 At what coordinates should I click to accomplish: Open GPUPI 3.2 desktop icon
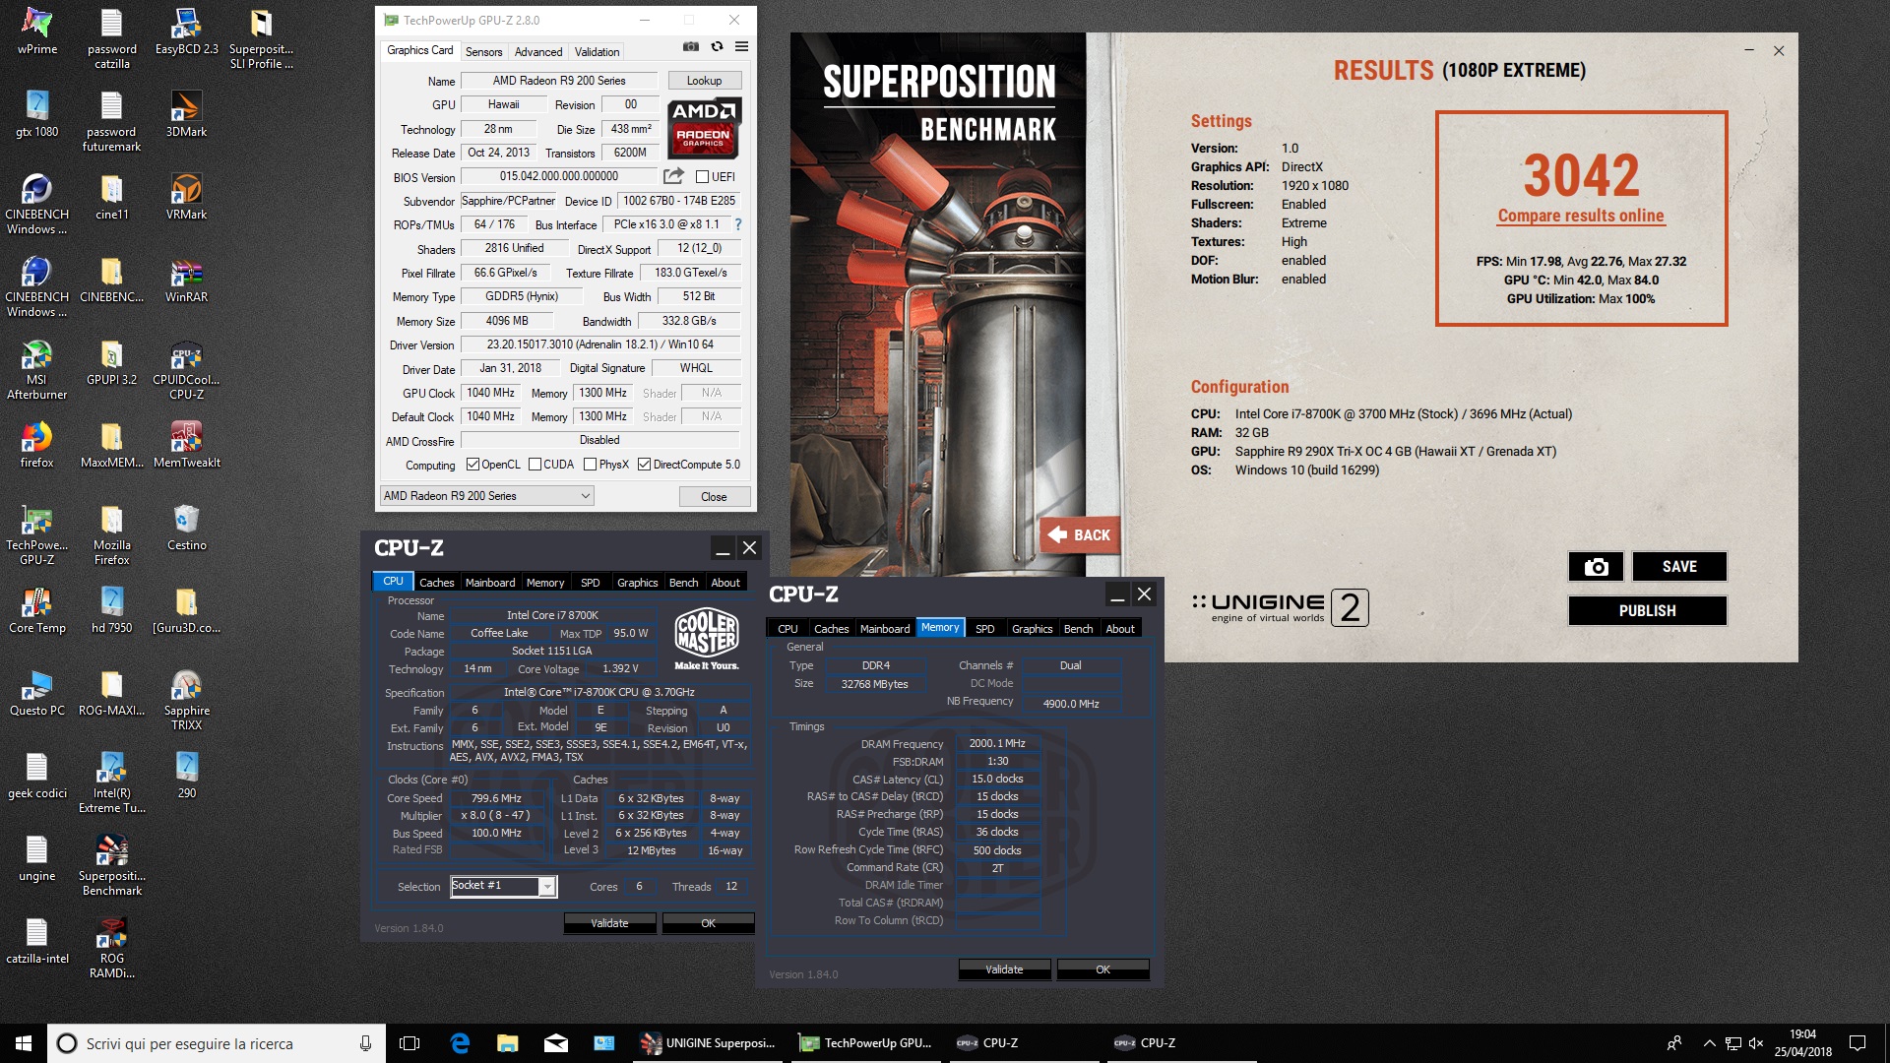tap(111, 362)
